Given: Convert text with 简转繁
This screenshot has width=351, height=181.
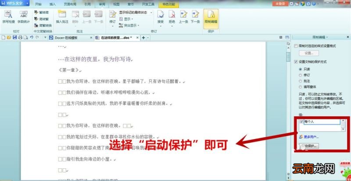Looking at the screenshot, I should (x=41, y=19).
